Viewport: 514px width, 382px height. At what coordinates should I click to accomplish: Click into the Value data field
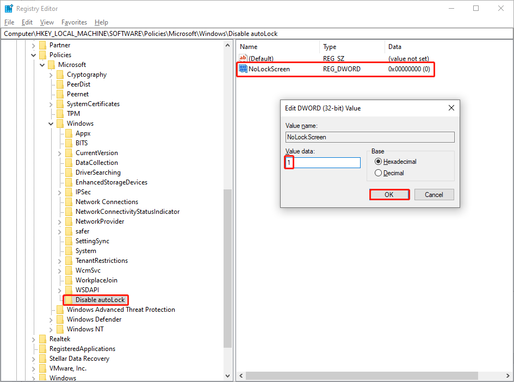tap(323, 163)
